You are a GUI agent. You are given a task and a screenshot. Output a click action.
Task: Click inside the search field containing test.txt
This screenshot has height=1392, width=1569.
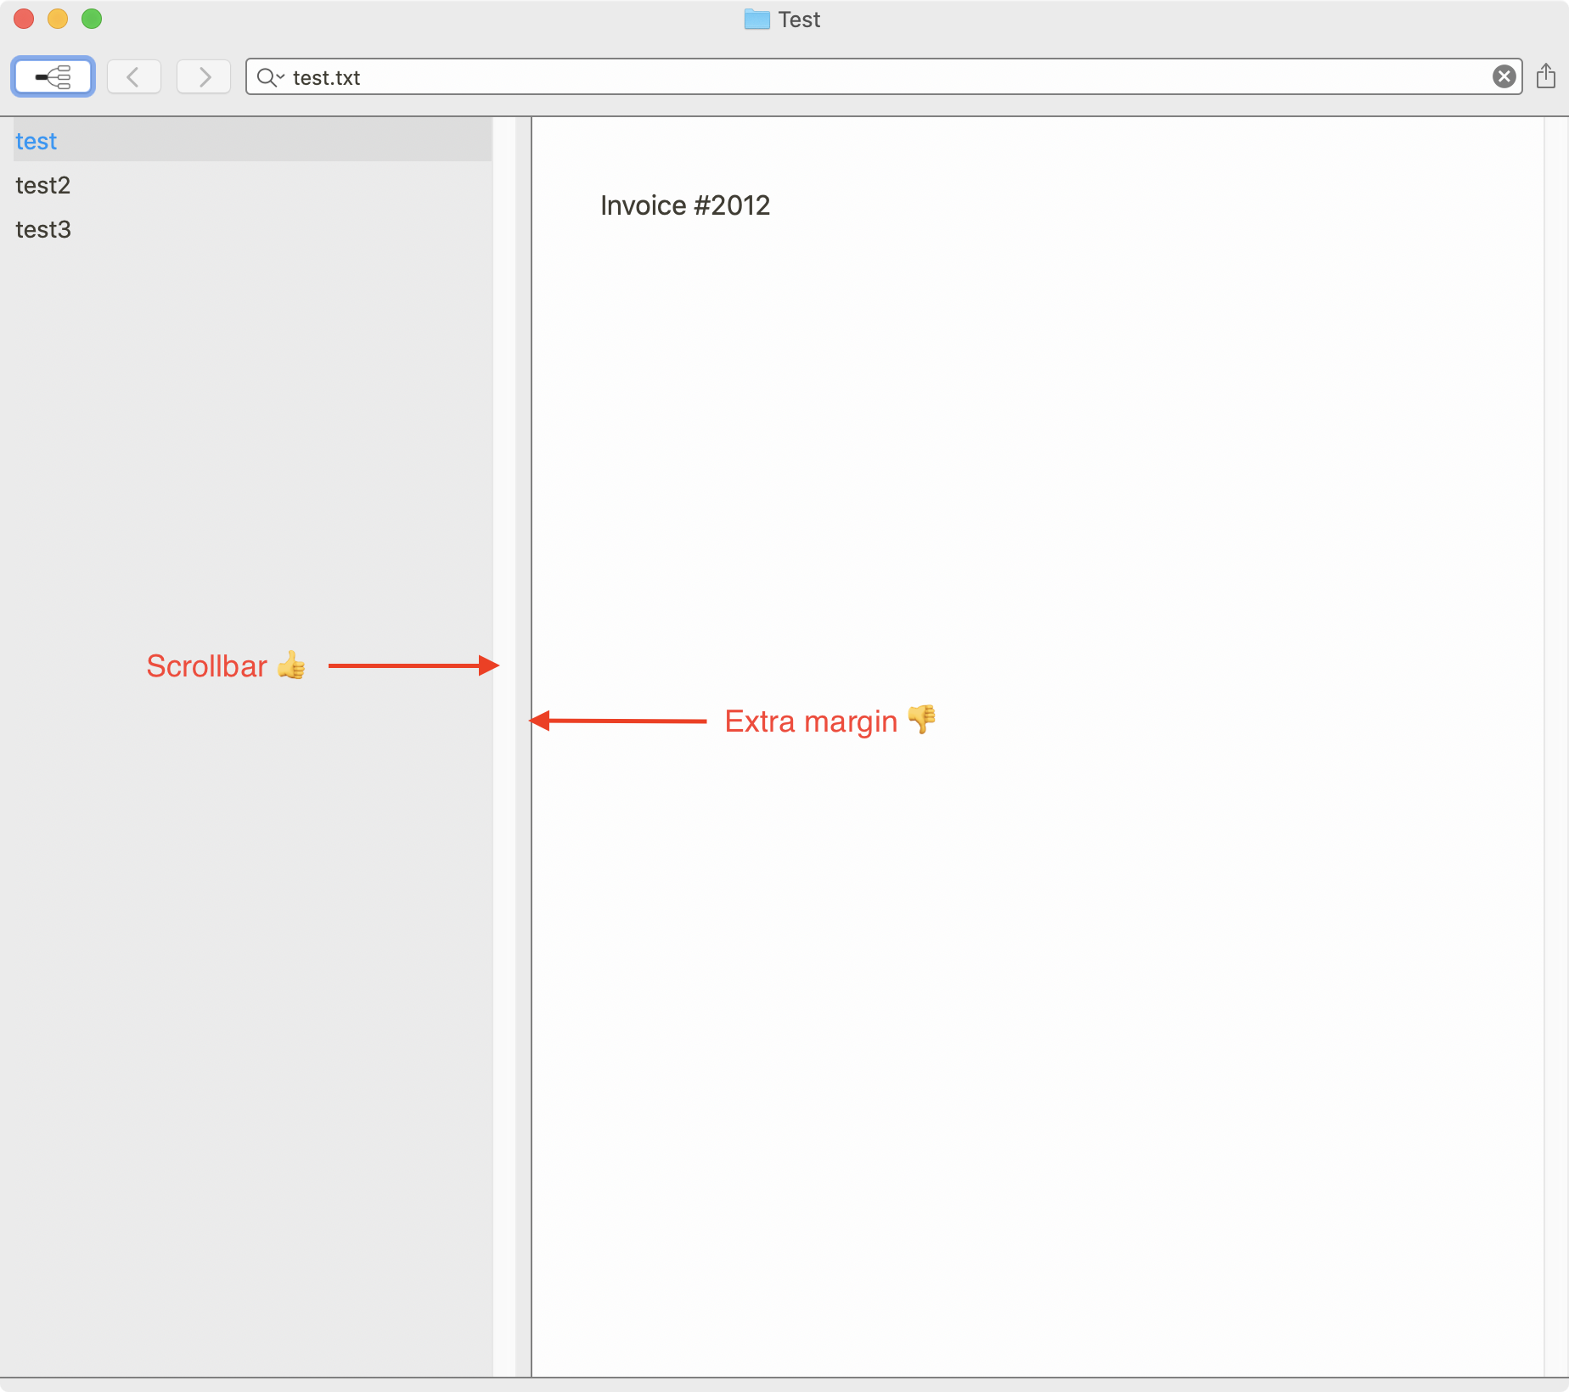[849, 77]
